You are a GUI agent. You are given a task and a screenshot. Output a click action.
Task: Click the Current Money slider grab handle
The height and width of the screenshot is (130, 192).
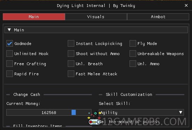point(74,112)
